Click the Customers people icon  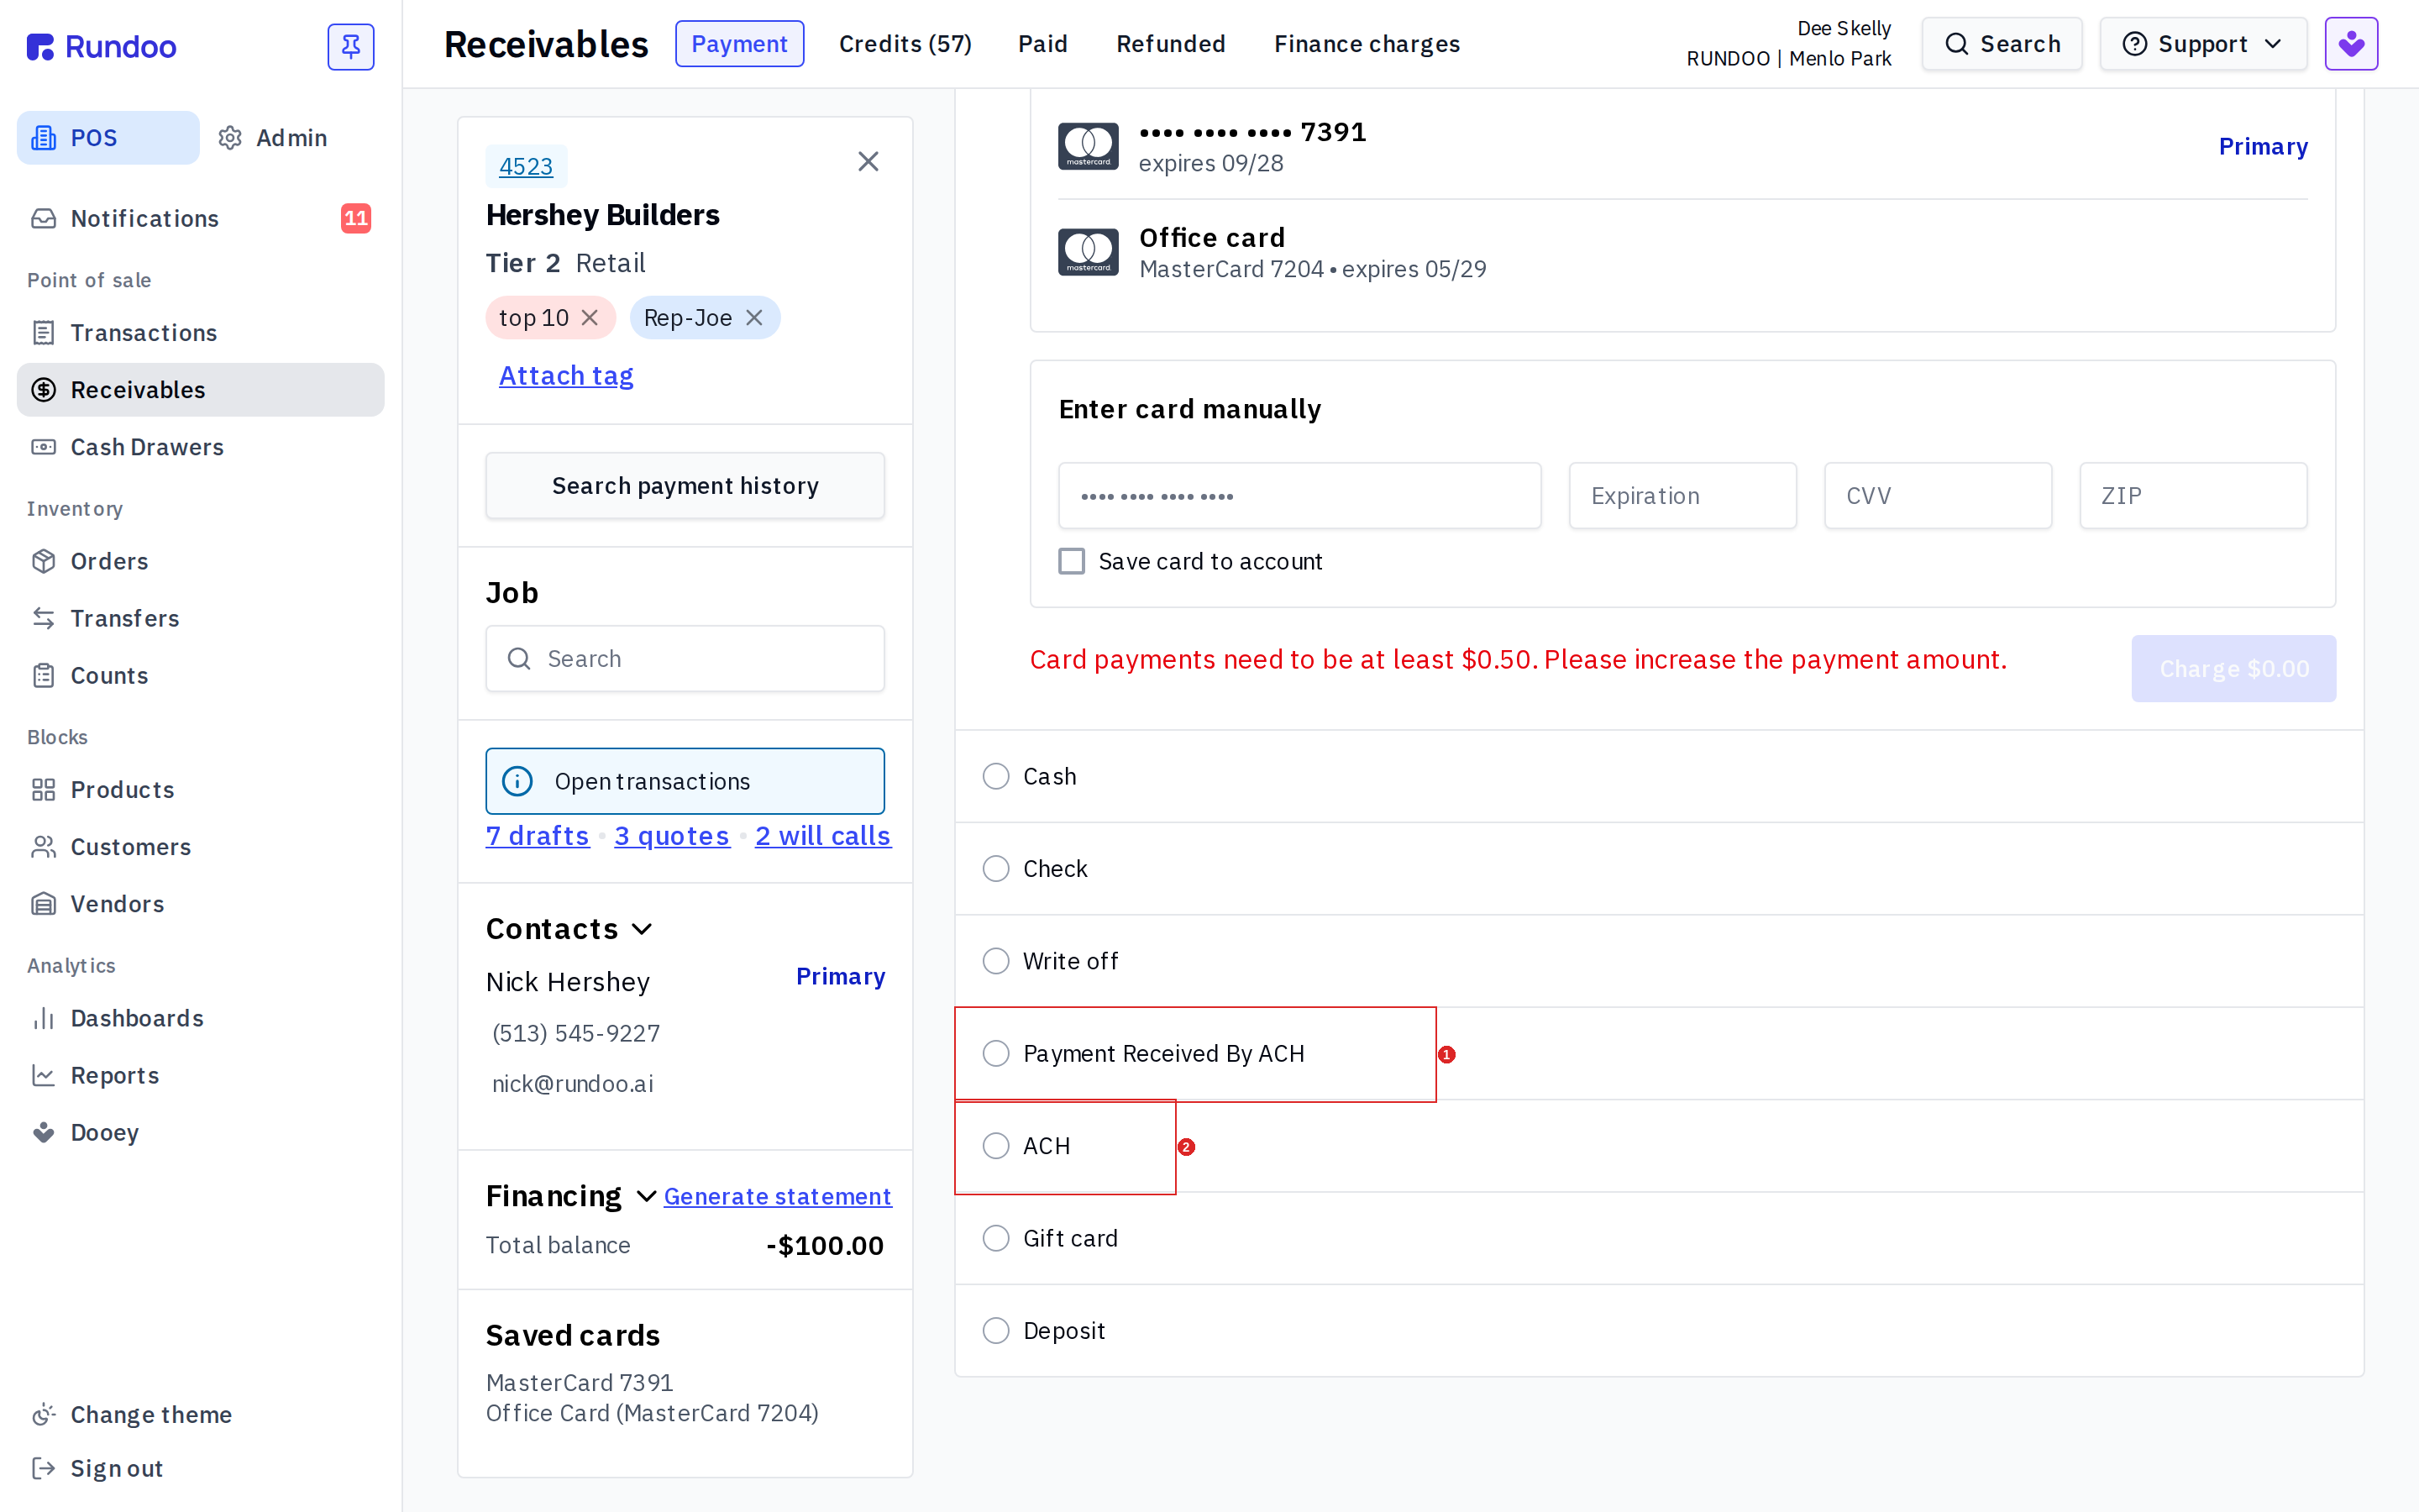(43, 847)
